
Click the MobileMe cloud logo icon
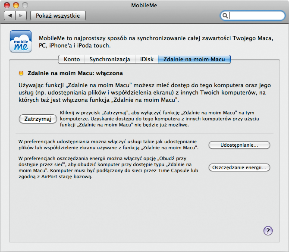click(21, 41)
